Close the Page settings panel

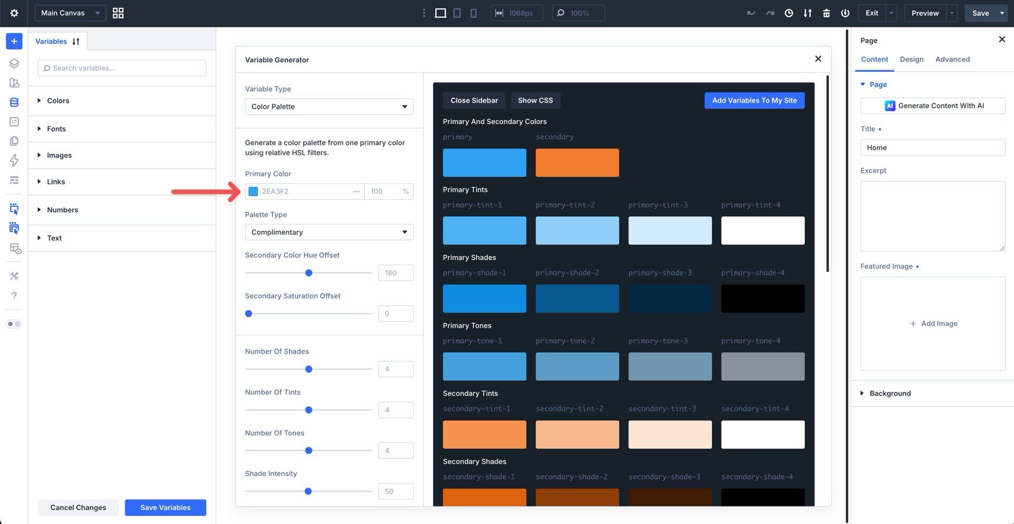coord(1002,39)
